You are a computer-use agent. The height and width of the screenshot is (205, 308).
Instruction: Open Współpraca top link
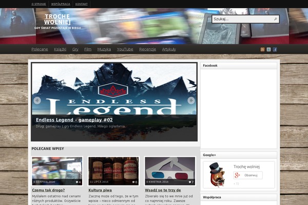pos(61,4)
